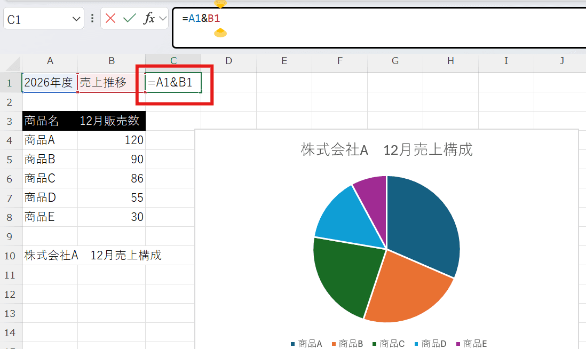Viewport: 586px width, 349px height.
Task: Open Insert Function using the fx icon
Action: 149,18
